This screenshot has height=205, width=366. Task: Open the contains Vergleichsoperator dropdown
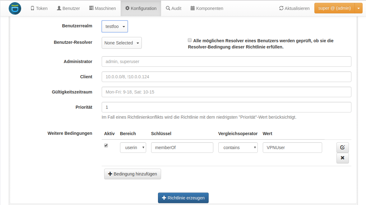pyautogui.click(x=238, y=148)
